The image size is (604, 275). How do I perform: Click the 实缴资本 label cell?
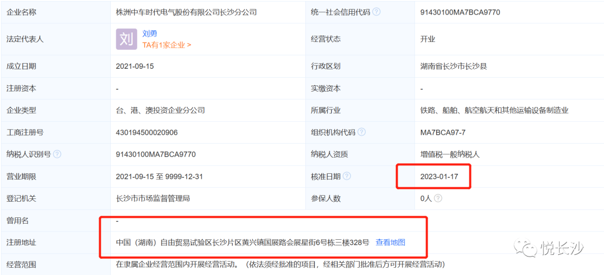coord(360,88)
